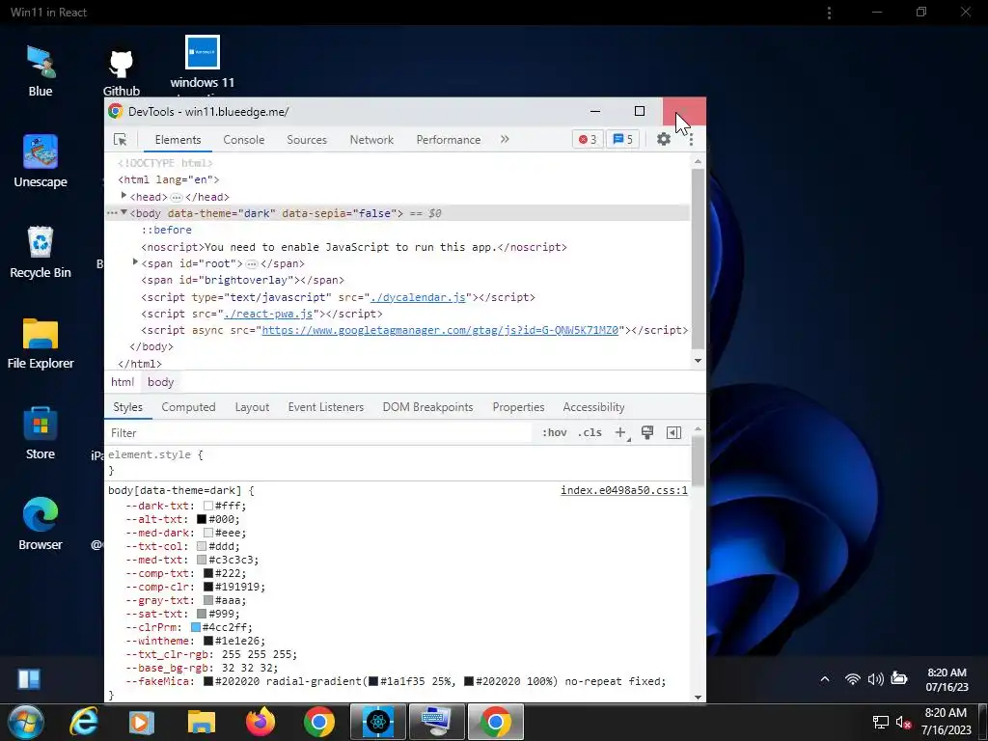Click the speaker volume icon in Win11 tray
Image resolution: width=988 pixels, height=741 pixels.
[875, 679]
